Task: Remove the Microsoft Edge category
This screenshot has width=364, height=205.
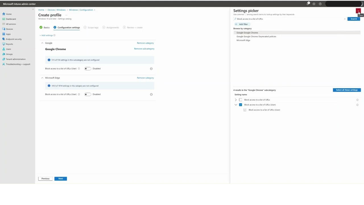Action: 145,78
